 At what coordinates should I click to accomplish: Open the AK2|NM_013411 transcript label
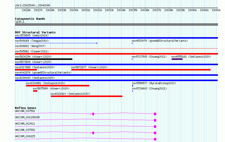(25, 124)
